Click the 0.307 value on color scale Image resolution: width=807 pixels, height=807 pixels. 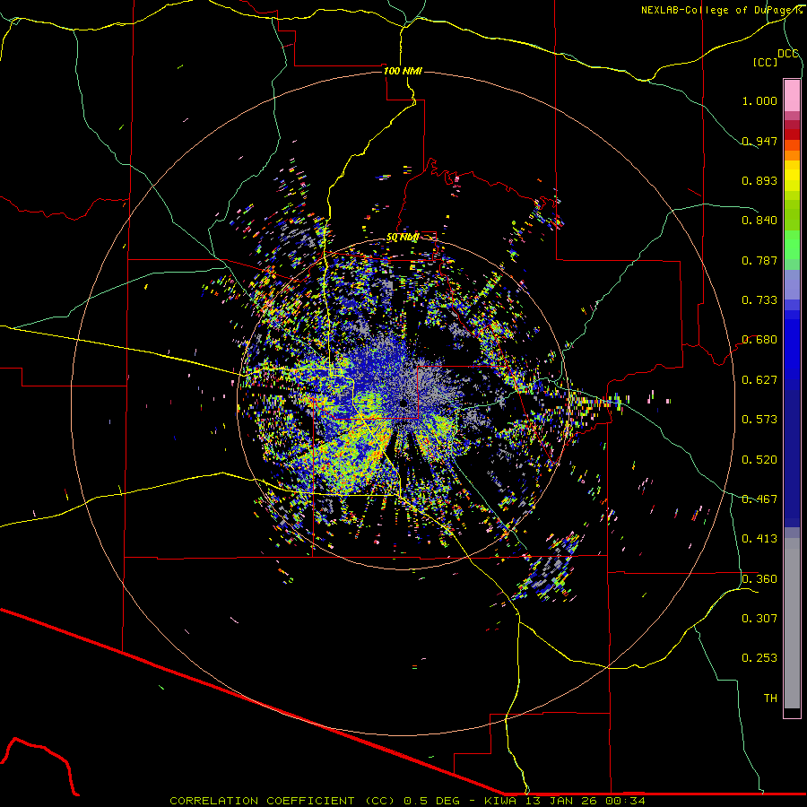[x=759, y=619]
